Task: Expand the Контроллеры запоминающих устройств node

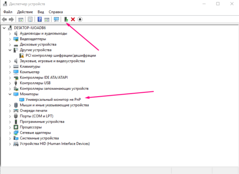Action: coord(10,89)
